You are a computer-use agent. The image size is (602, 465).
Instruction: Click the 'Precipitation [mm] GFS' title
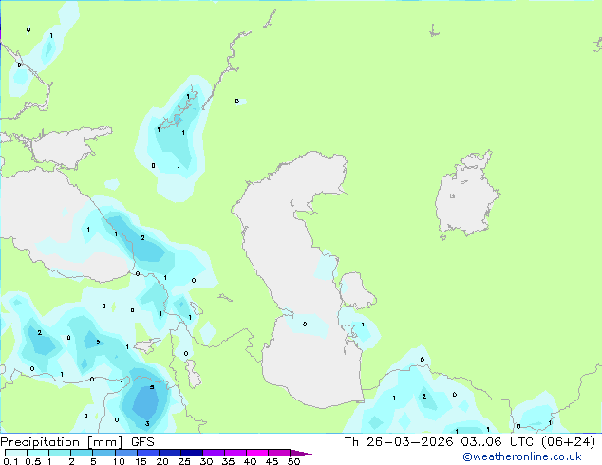click(77, 442)
